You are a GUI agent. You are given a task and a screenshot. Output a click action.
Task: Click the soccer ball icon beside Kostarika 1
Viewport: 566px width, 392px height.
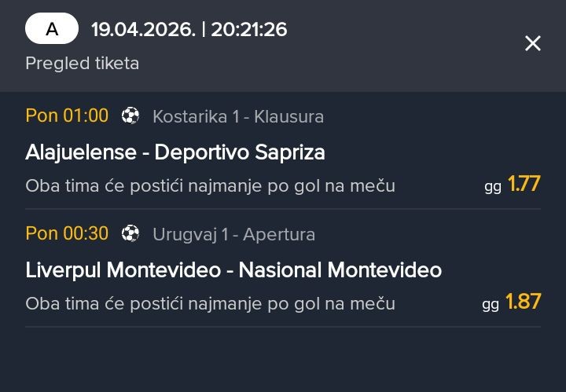tap(130, 116)
